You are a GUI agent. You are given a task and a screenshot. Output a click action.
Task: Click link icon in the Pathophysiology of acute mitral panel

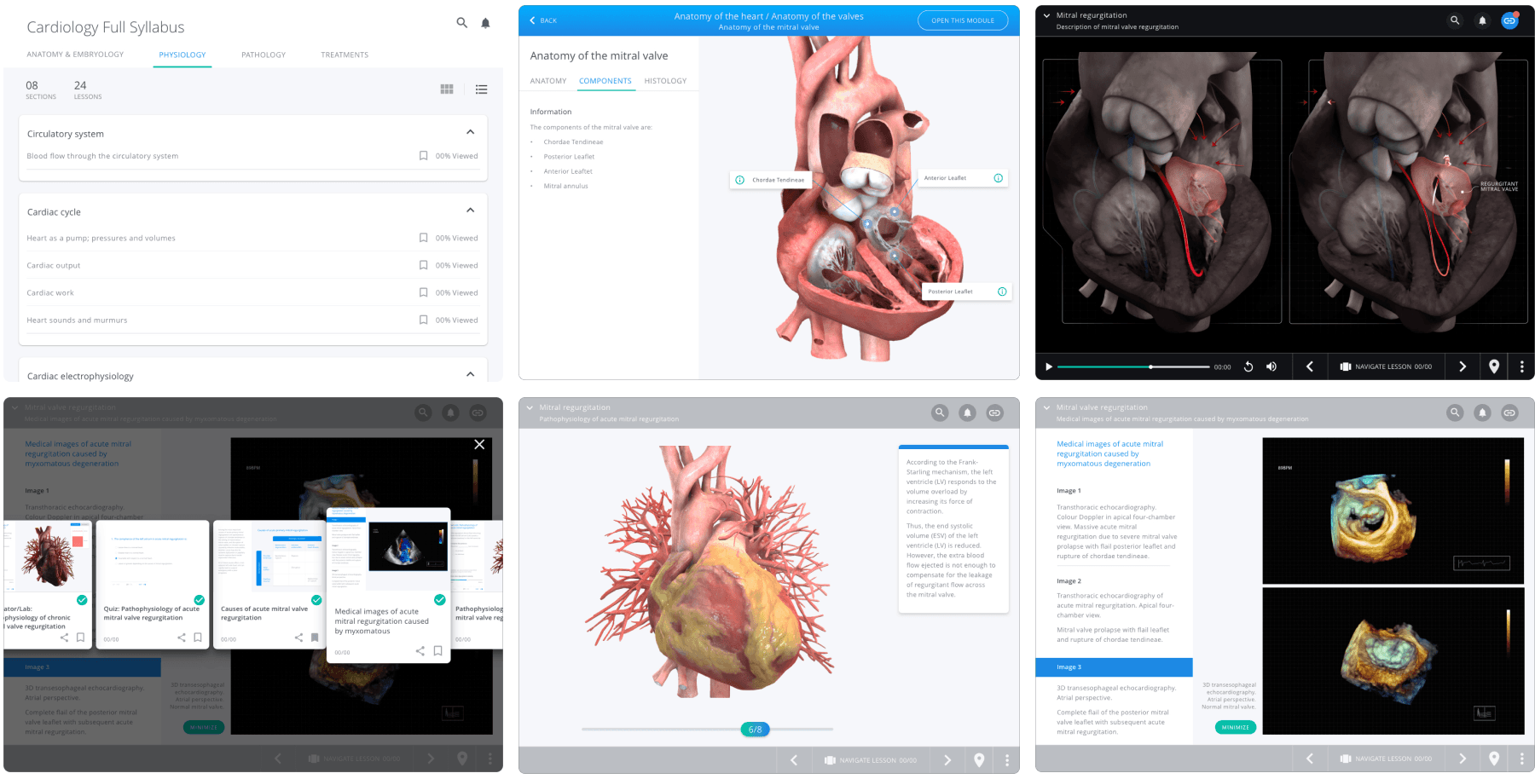point(994,413)
